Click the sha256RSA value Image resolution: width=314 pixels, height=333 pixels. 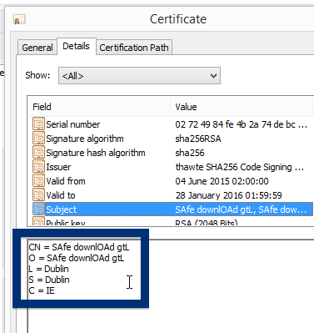(x=198, y=139)
